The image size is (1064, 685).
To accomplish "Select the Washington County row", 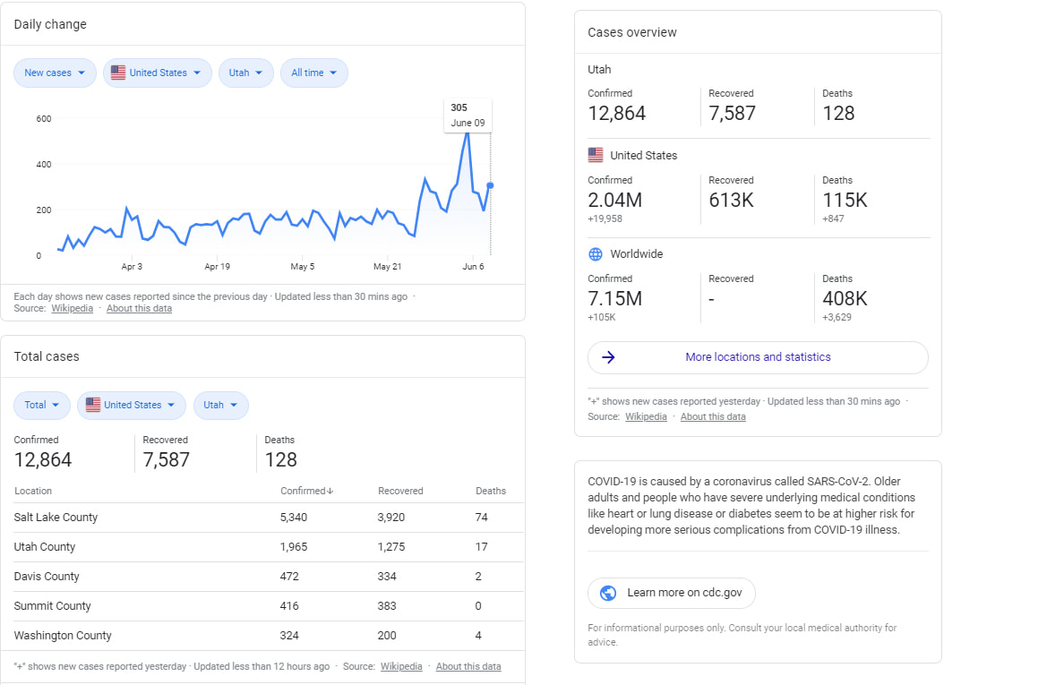I will (63, 636).
